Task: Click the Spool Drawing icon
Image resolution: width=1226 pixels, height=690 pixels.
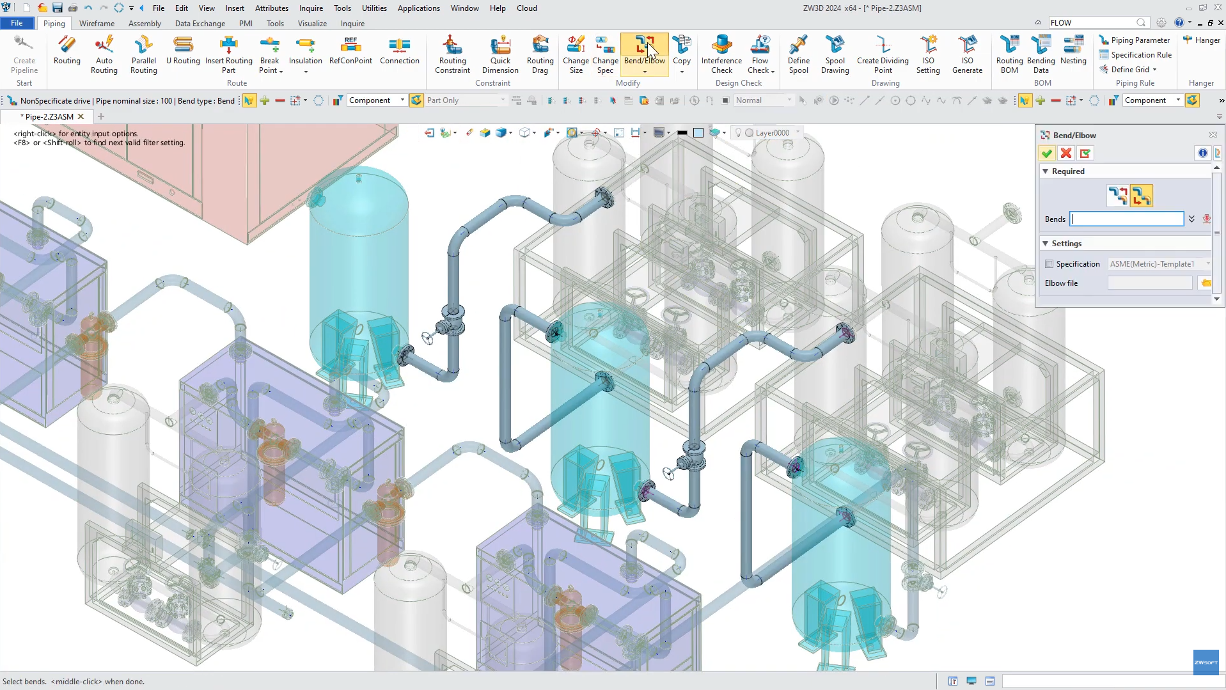Action: pos(835,55)
